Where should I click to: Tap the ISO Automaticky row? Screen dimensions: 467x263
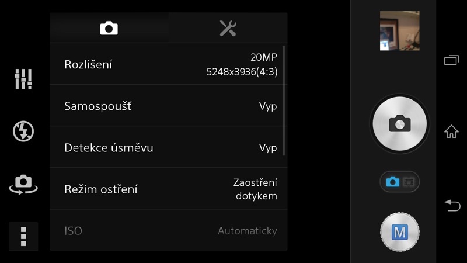pos(169,230)
